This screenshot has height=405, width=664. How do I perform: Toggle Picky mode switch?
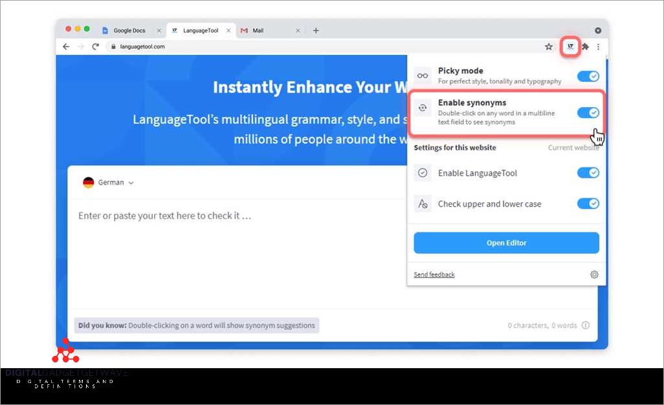pyautogui.click(x=588, y=76)
